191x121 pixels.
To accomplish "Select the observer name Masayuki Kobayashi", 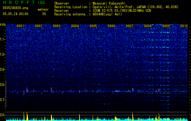I will point(109,3).
